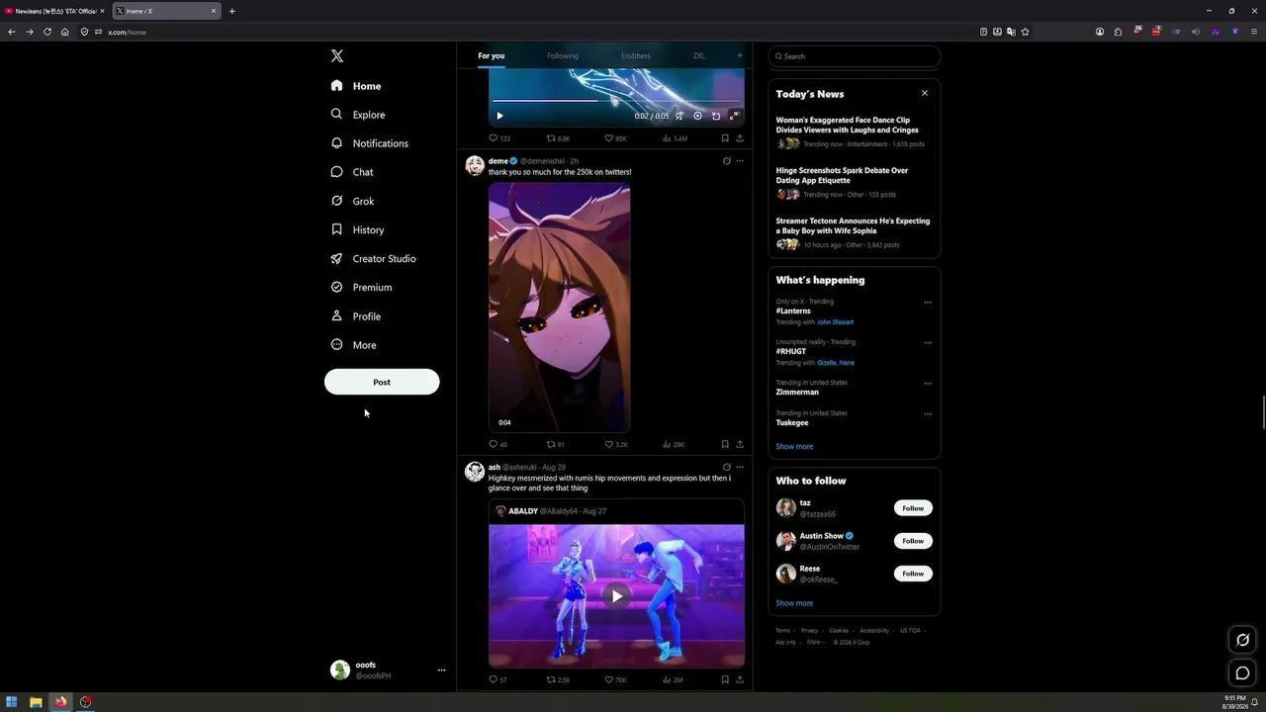Follow Austin Show

(x=913, y=541)
